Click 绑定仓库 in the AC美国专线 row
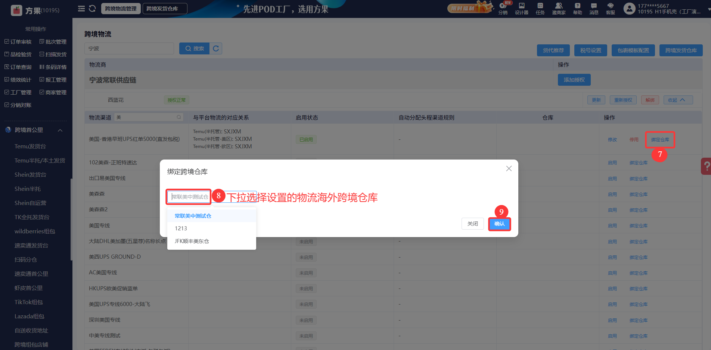Viewport: 711px width, 350px height. (x=639, y=273)
